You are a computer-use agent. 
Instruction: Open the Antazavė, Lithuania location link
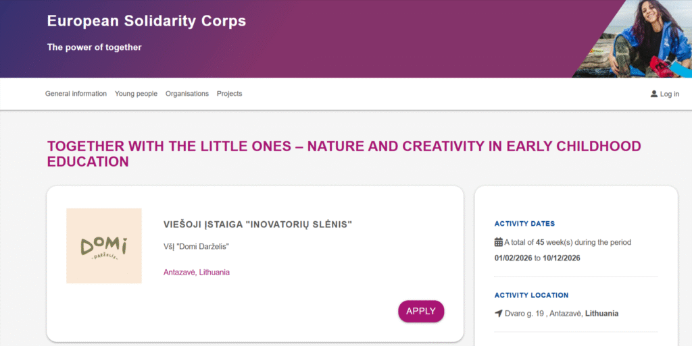(x=197, y=272)
